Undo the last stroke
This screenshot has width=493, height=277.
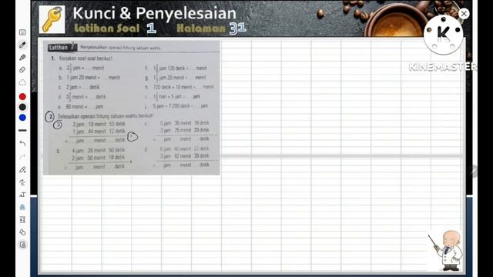click(x=22, y=144)
